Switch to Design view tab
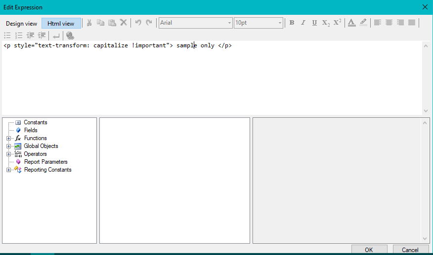Image resolution: width=433 pixels, height=255 pixels. click(x=22, y=24)
